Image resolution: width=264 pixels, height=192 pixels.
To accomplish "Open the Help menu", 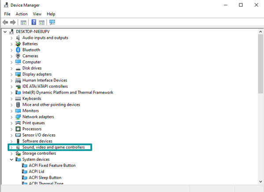I will tap(51, 14).
